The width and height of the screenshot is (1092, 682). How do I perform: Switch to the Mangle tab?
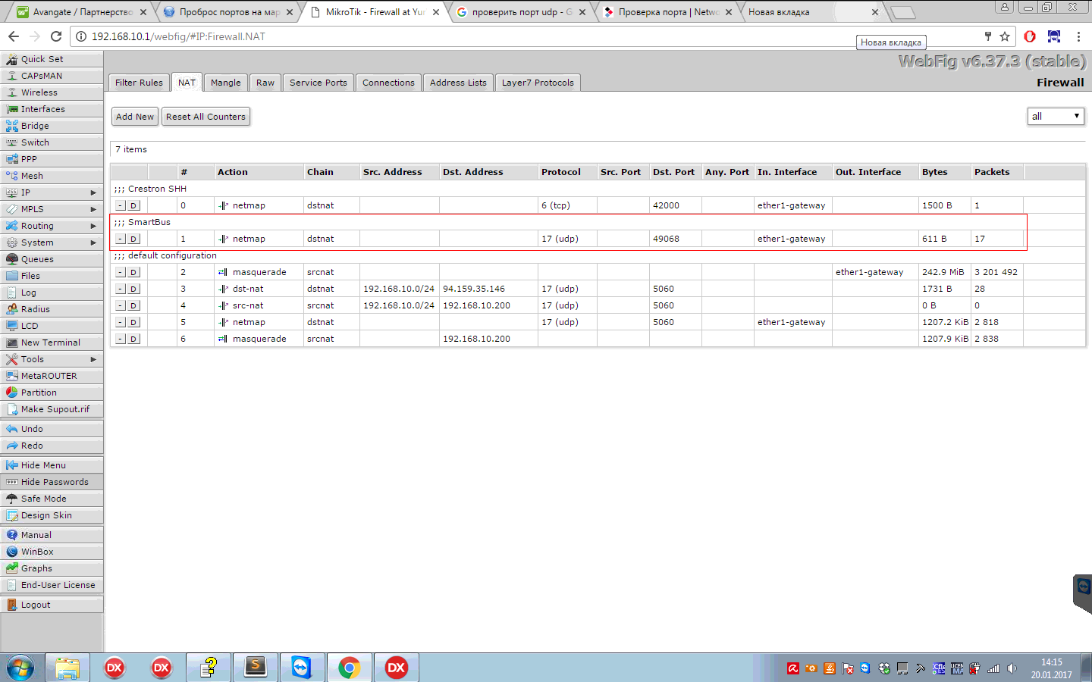click(x=226, y=83)
